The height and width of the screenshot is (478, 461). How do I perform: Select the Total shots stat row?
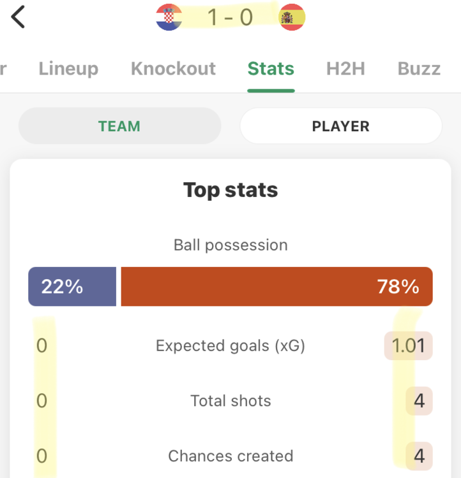point(230,401)
